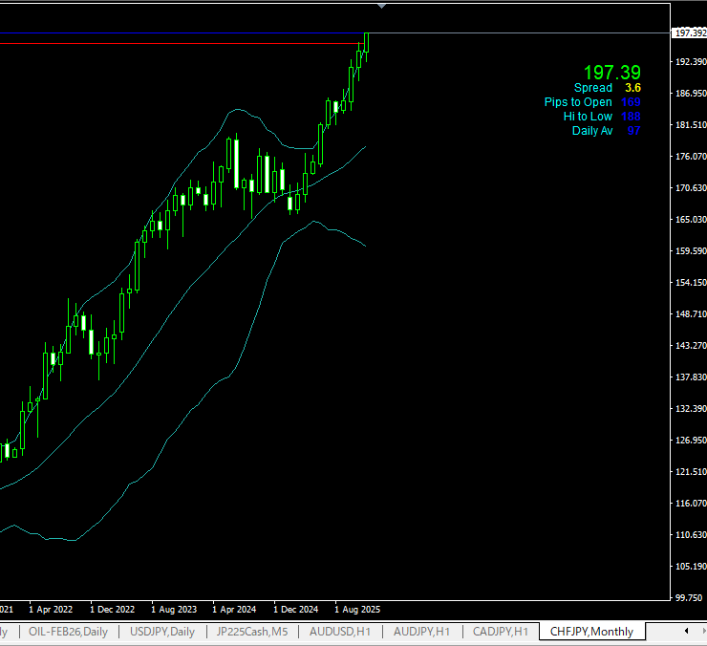This screenshot has width=707, height=646.
Task: Click the current price label 197.392
Action: [690, 32]
